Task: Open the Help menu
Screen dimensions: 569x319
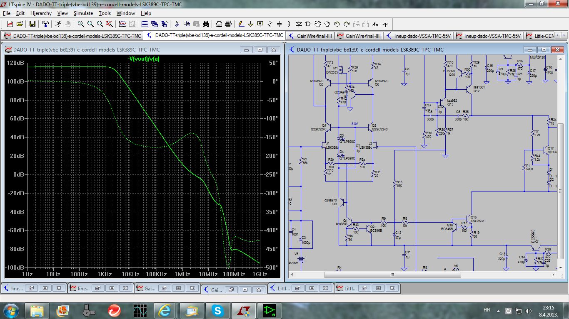Action: click(146, 13)
